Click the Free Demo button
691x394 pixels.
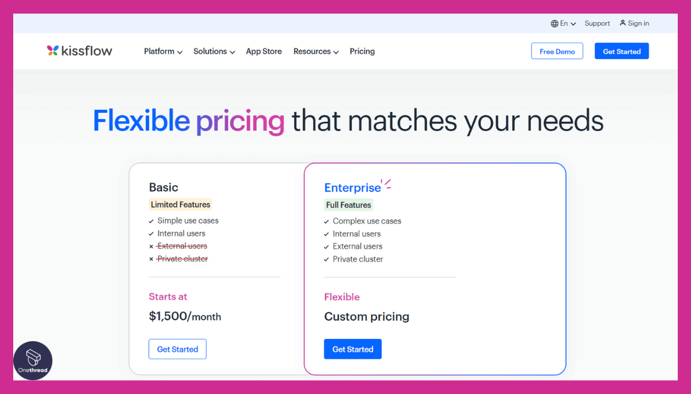tap(557, 51)
